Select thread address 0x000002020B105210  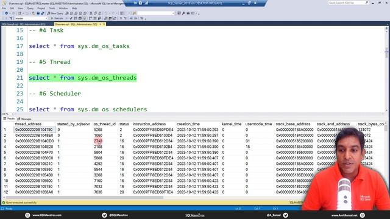tap(34, 164)
